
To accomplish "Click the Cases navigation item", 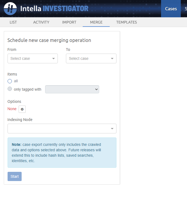I will (x=171, y=9).
